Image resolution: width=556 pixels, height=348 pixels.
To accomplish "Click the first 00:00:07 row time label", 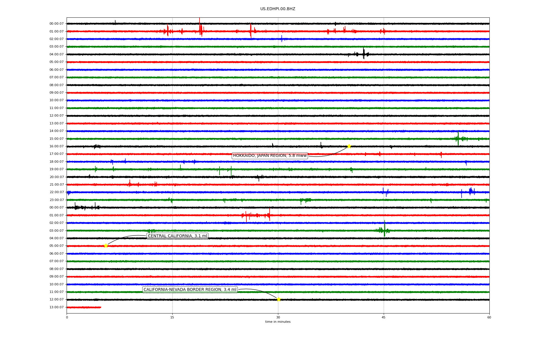I will click(x=56, y=24).
